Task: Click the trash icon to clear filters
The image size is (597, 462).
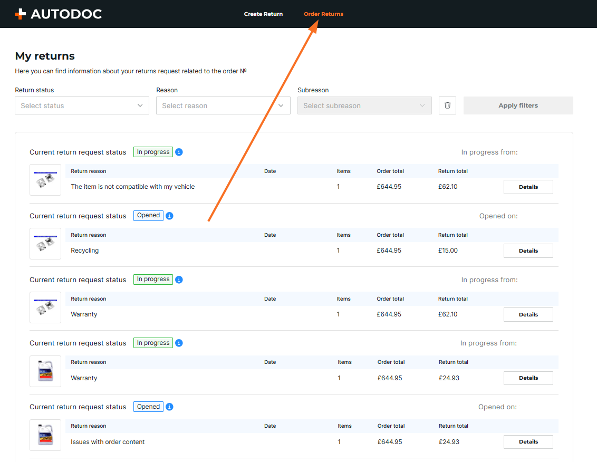Action: coord(447,105)
